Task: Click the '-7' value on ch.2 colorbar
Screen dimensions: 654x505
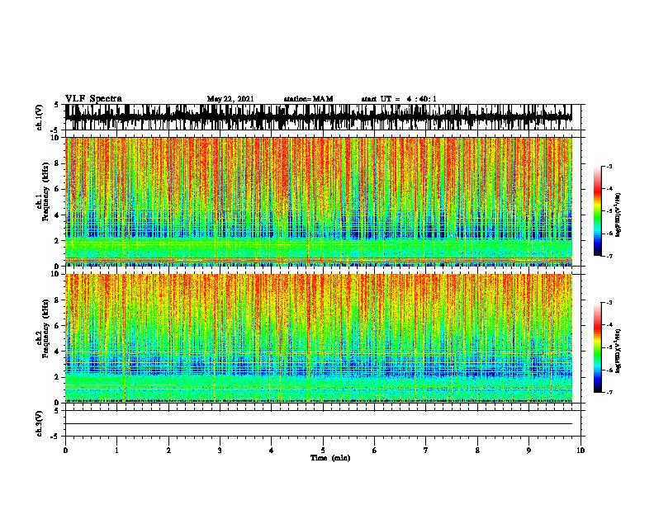Action: (x=609, y=392)
